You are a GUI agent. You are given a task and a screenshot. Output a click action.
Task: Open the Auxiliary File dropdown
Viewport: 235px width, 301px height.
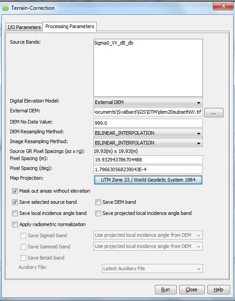(x=152, y=268)
